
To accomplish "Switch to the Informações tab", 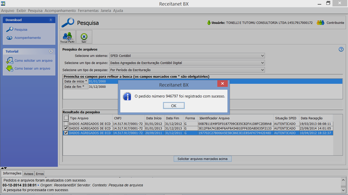I will click(x=12, y=173).
